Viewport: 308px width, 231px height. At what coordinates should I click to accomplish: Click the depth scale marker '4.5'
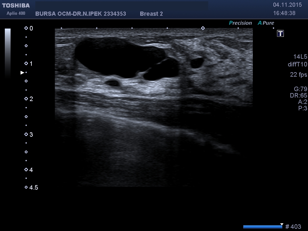34,188
